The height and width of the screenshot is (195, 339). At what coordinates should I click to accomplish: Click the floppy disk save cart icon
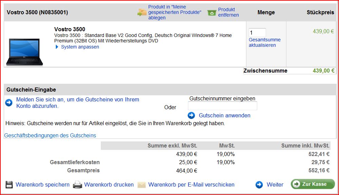[9, 184]
